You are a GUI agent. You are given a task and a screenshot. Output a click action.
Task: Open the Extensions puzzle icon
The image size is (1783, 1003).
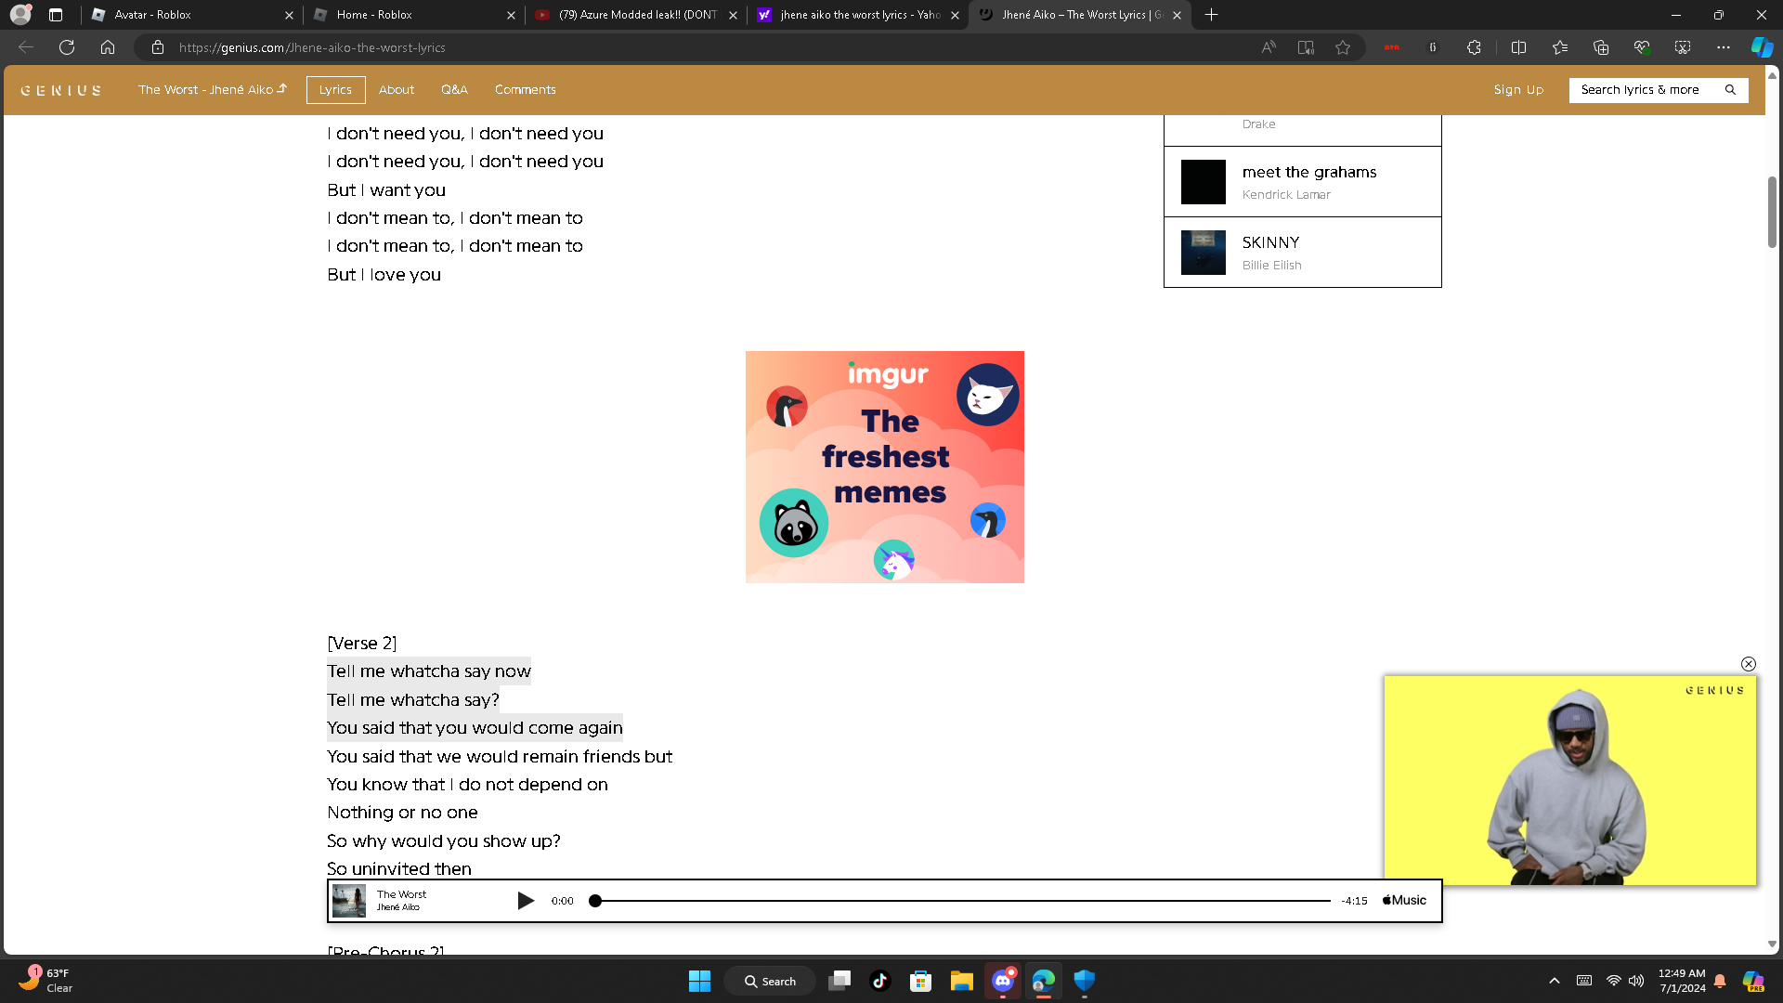1474,47
